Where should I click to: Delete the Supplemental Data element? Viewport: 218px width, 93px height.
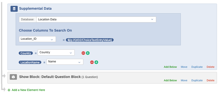(211, 67)
